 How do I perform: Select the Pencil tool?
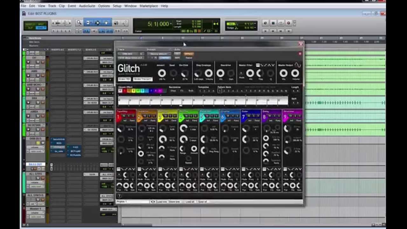pos(125,23)
